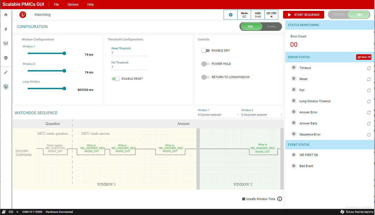
Task: Click the Long Window slider handle
Action: pyautogui.click(x=64, y=89)
